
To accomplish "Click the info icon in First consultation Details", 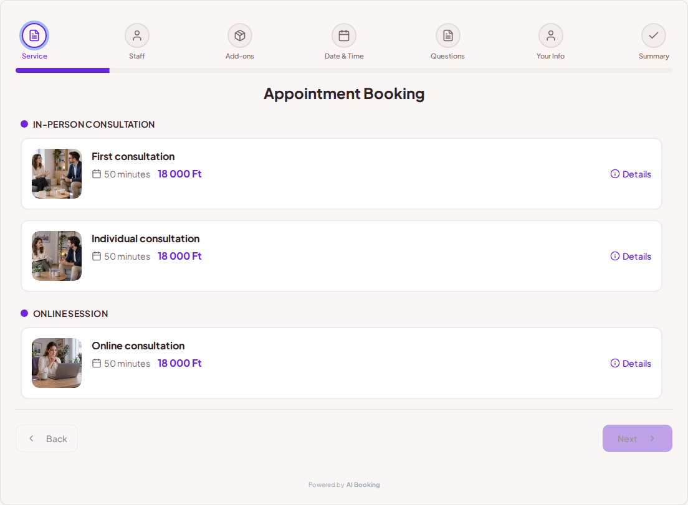I will [x=614, y=174].
